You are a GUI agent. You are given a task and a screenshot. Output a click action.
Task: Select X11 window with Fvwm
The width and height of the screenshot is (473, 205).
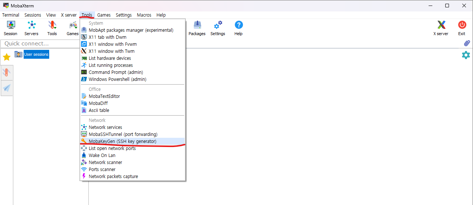[132, 44]
